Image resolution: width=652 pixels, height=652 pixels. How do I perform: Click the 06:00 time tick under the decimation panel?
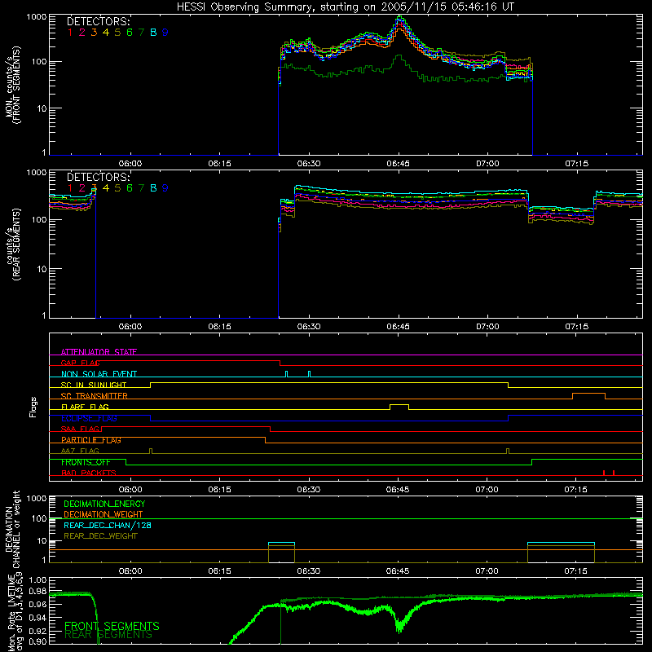(130, 571)
